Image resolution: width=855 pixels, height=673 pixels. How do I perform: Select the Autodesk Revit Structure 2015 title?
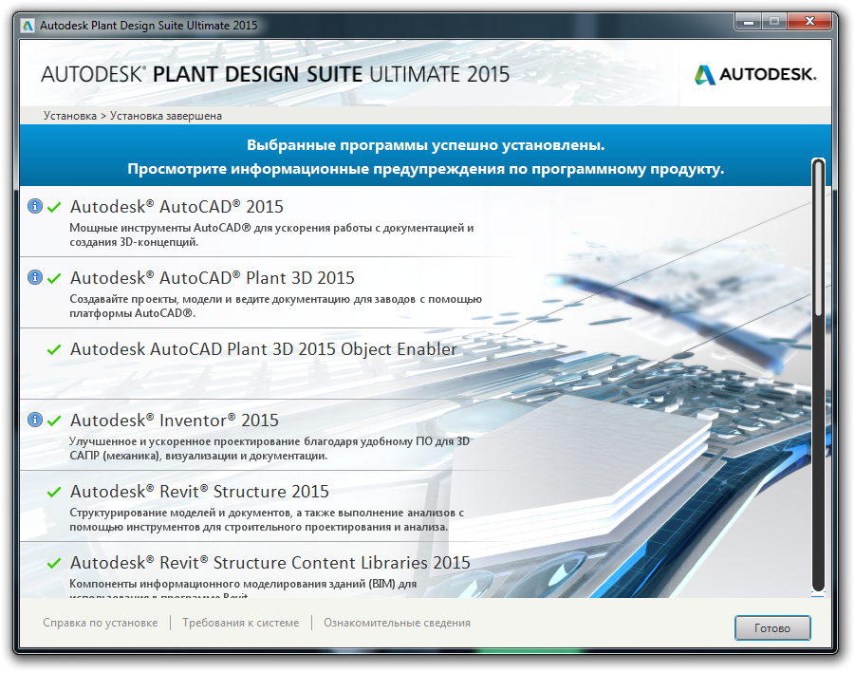[199, 492]
